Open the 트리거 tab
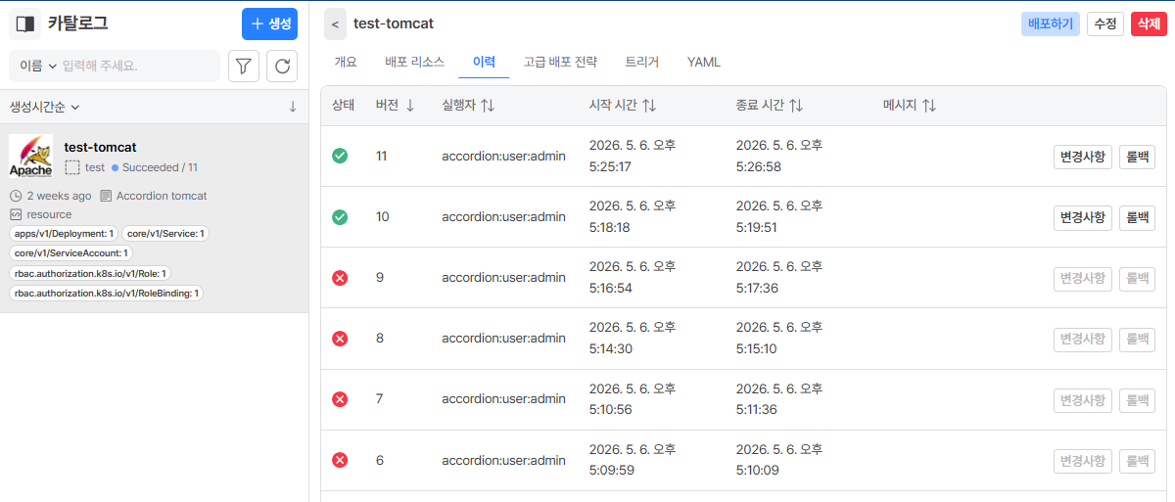 642,62
